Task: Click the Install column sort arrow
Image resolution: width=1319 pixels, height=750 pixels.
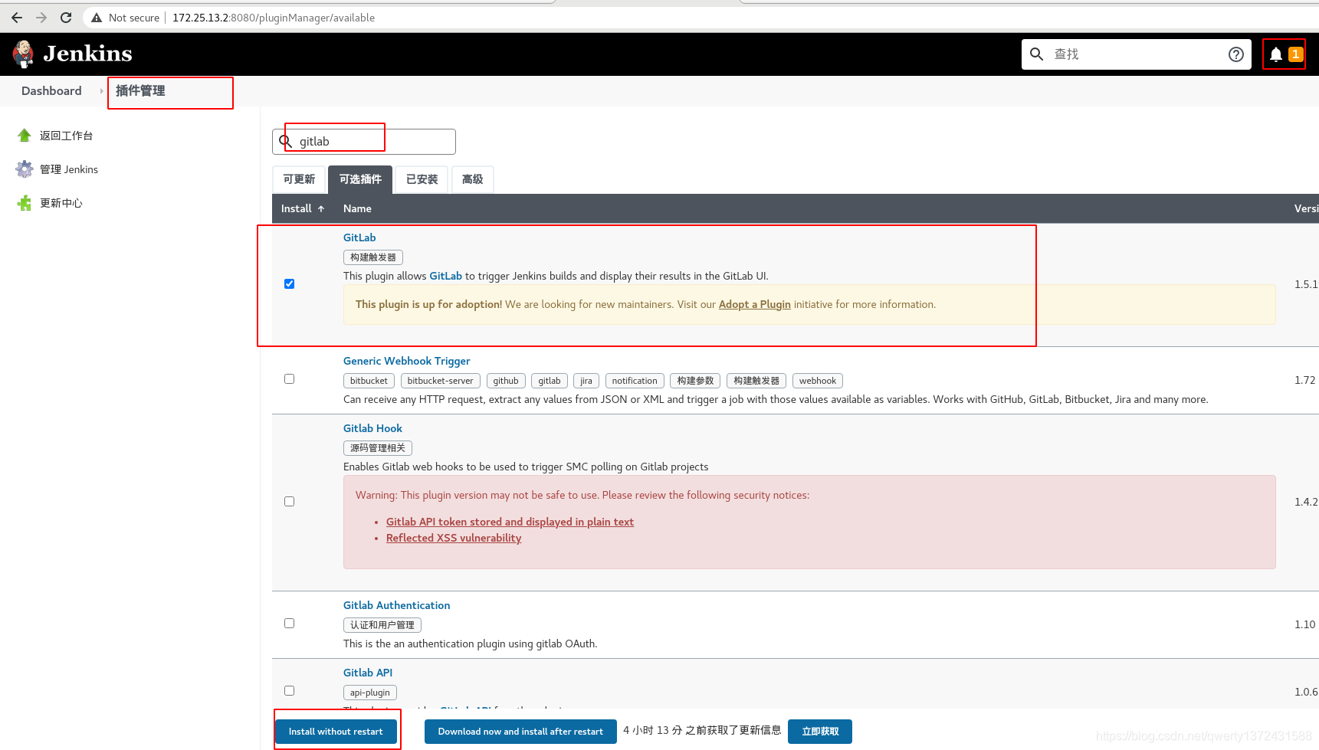Action: click(x=321, y=208)
